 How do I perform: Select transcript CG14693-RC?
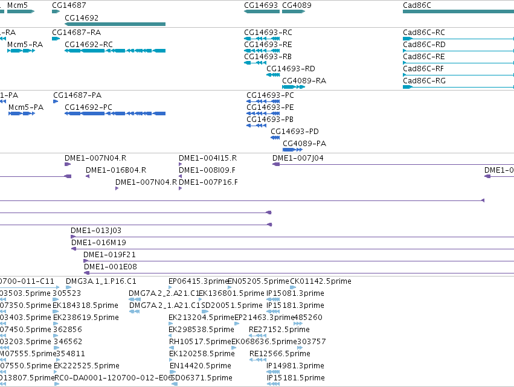(x=262, y=39)
